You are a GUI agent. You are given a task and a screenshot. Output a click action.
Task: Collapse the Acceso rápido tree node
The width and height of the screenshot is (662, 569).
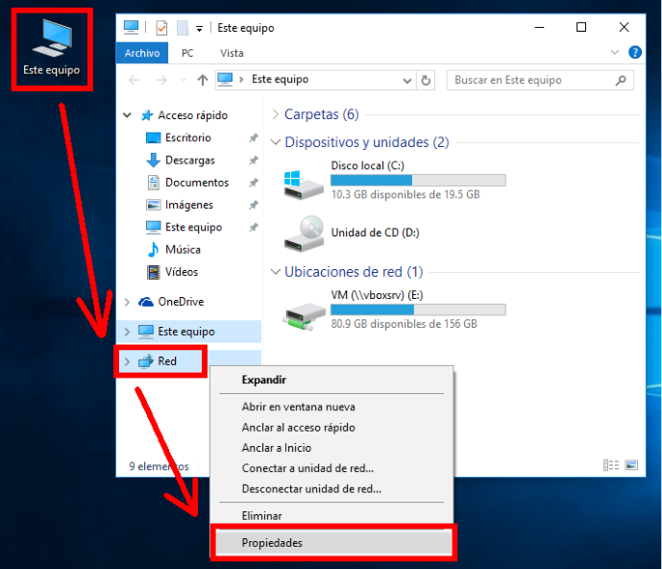pyautogui.click(x=127, y=115)
